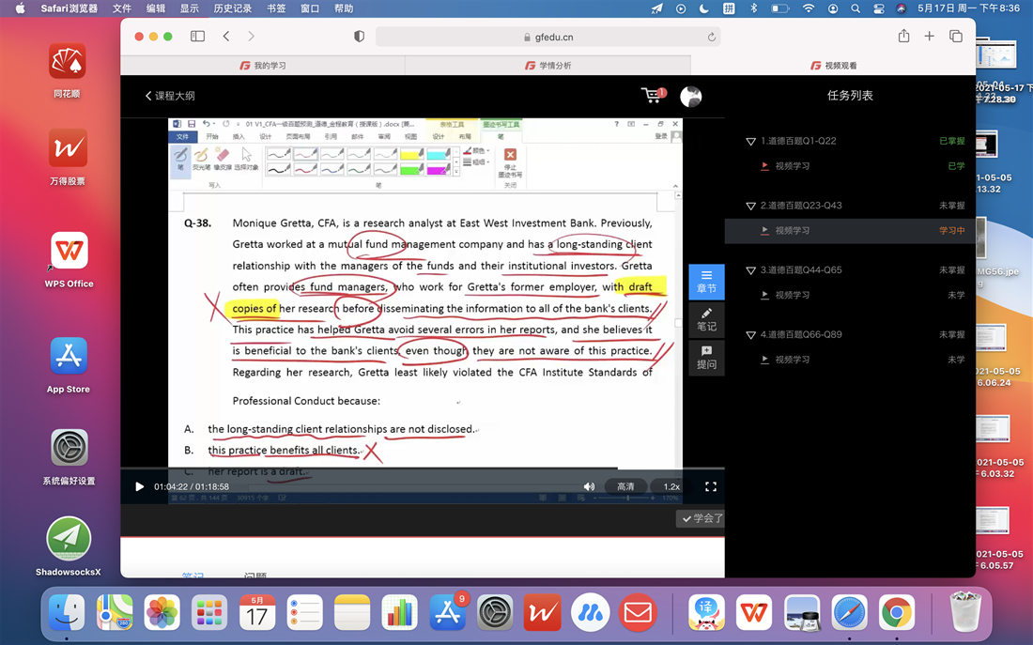Open the Notes app in the Dock

coord(352,613)
